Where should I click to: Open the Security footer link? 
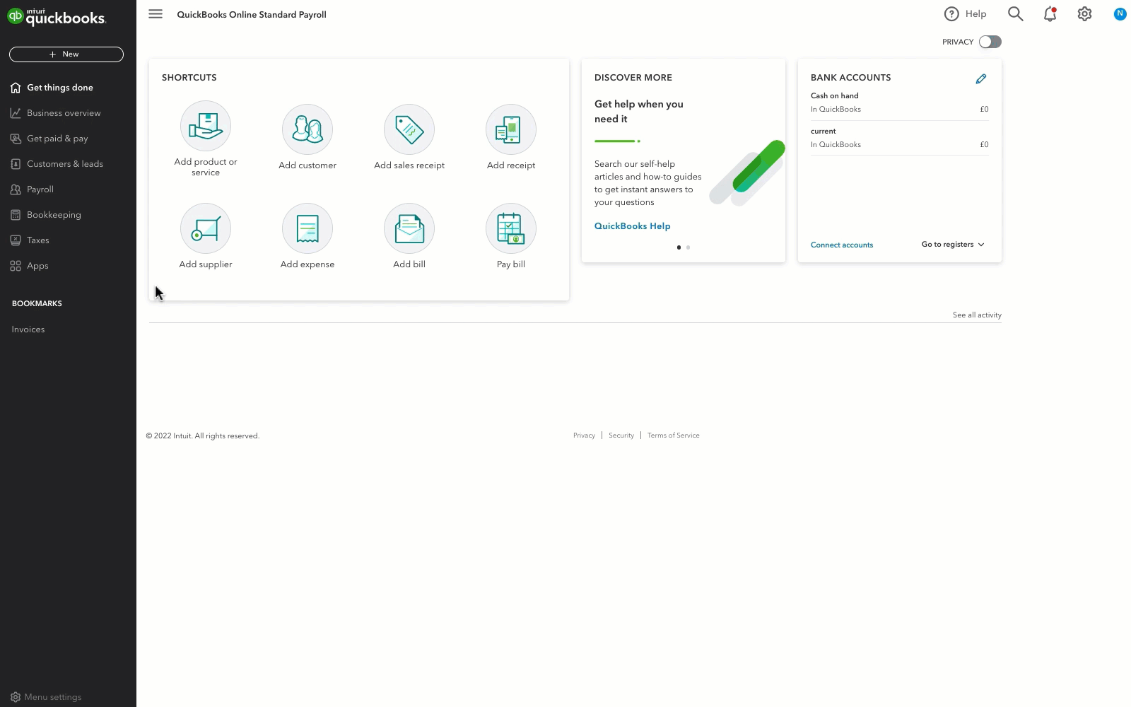(x=621, y=436)
